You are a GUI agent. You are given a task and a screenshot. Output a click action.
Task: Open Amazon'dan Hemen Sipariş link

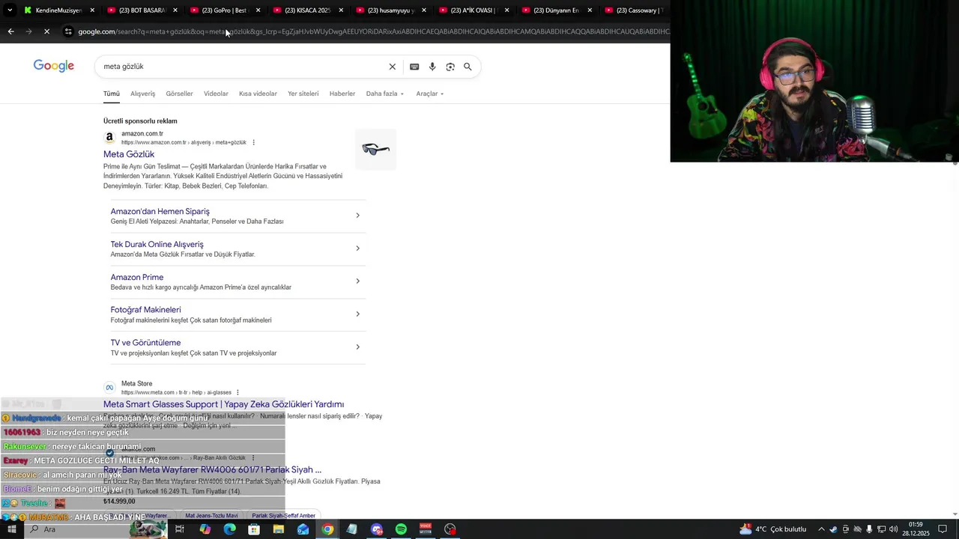coord(160,211)
